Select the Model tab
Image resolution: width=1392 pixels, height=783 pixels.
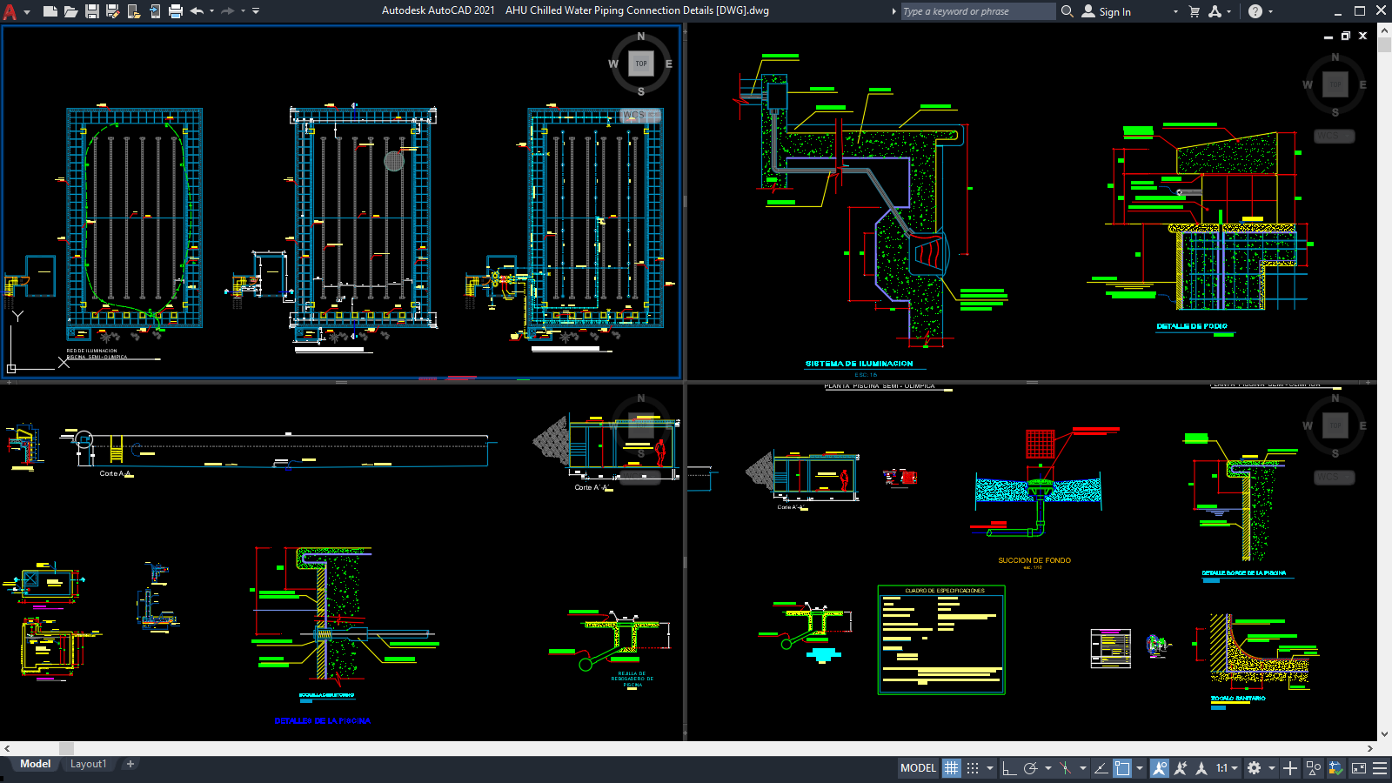pos(35,764)
